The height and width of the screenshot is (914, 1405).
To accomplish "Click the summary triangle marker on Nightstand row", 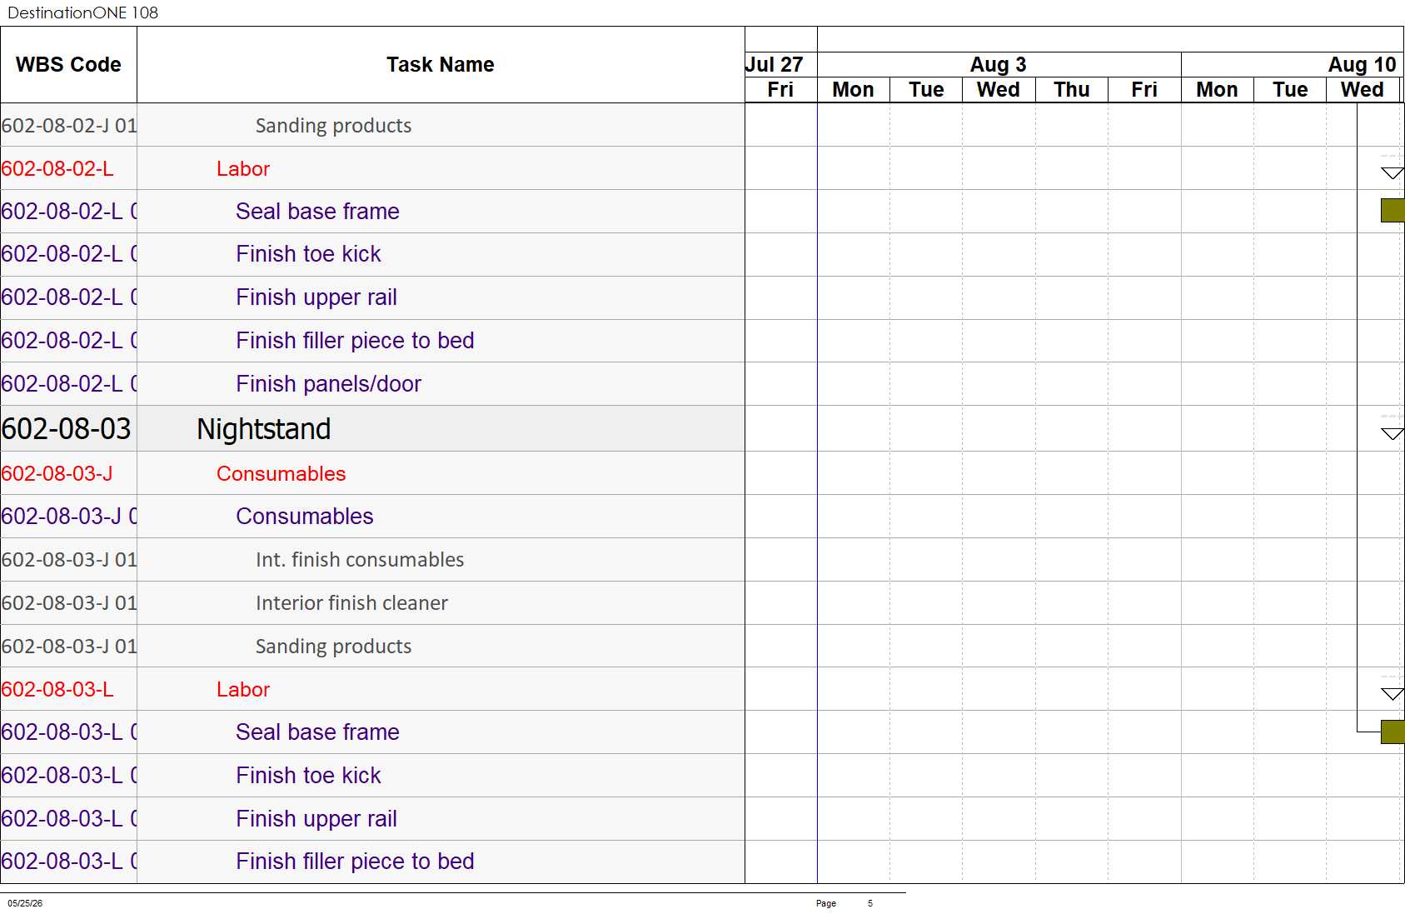I will (x=1393, y=434).
